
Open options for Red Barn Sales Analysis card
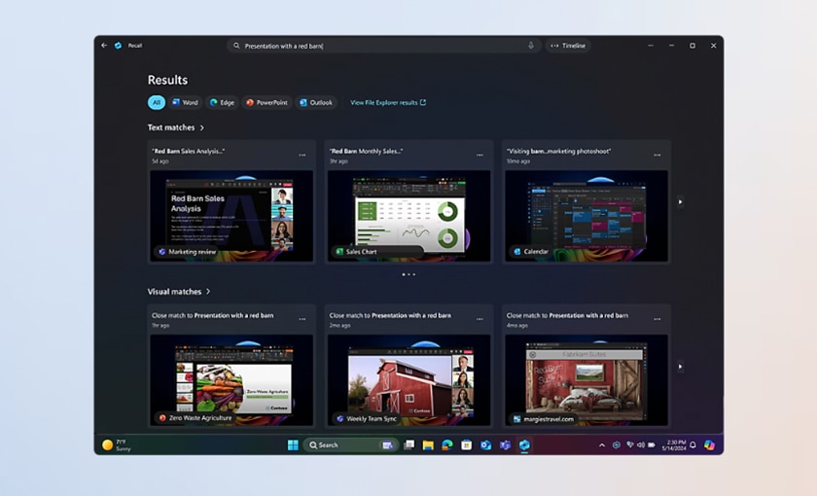pos(302,156)
